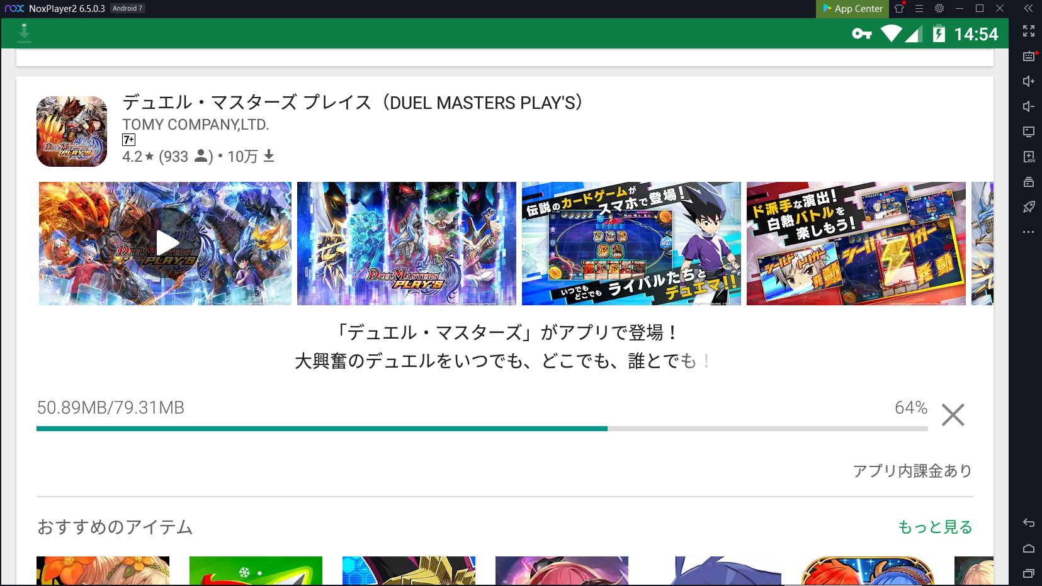Open the Nox skin themes shirt icon
Image resolution: width=1042 pixels, height=586 pixels.
(x=899, y=8)
